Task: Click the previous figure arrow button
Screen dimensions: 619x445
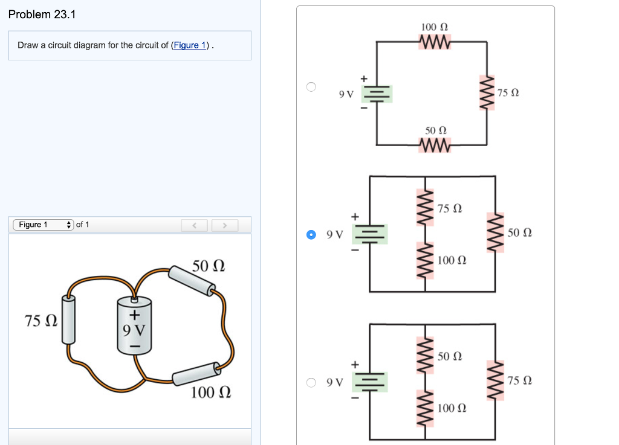Action: click(x=194, y=224)
